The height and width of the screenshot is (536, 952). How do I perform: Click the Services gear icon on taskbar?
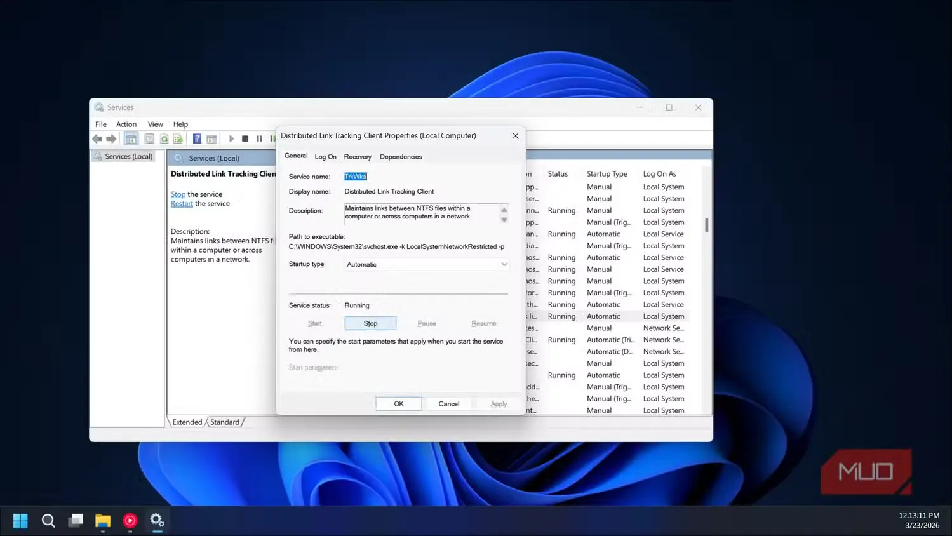click(157, 521)
